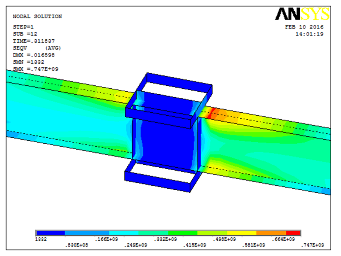Click the red peak stress spot on beam
The height and width of the screenshot is (256, 341).
click(x=211, y=113)
